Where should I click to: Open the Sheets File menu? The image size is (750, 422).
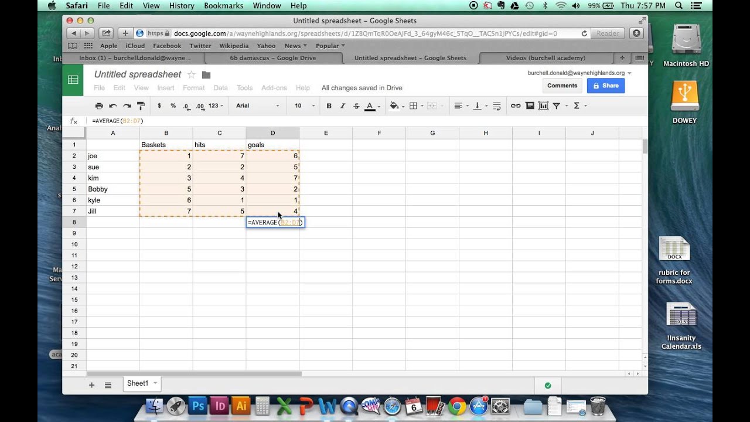(99, 88)
